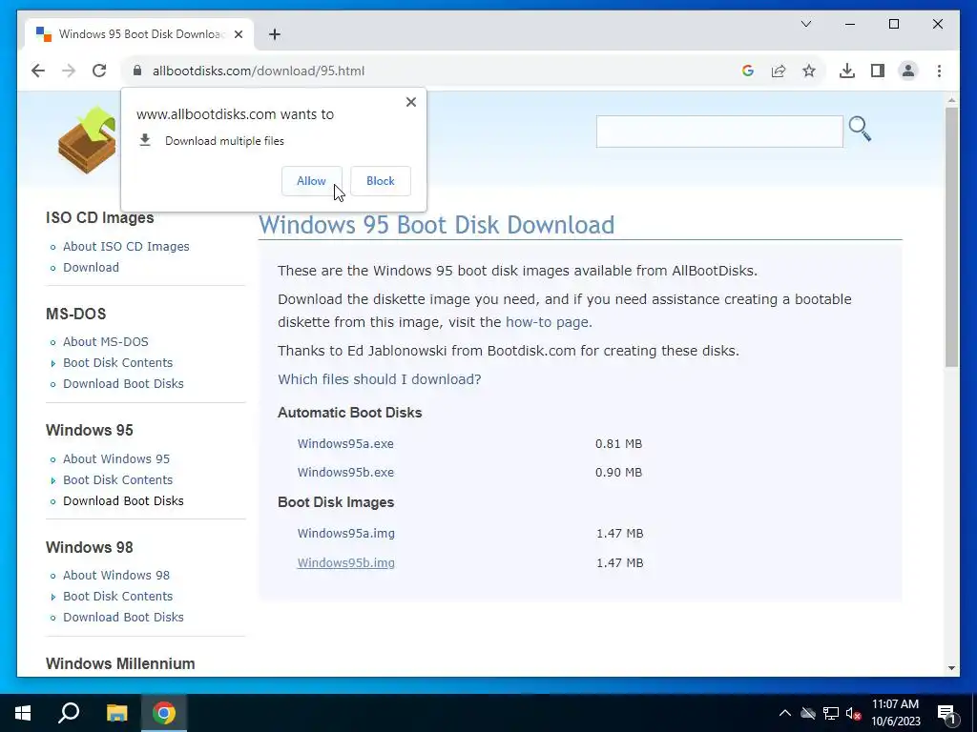Click the Chrome taskbar icon
The image size is (977, 732).
pyautogui.click(x=164, y=713)
